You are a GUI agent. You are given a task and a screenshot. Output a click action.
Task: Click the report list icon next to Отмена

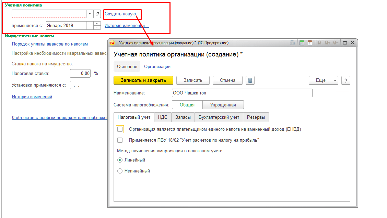(x=250, y=80)
